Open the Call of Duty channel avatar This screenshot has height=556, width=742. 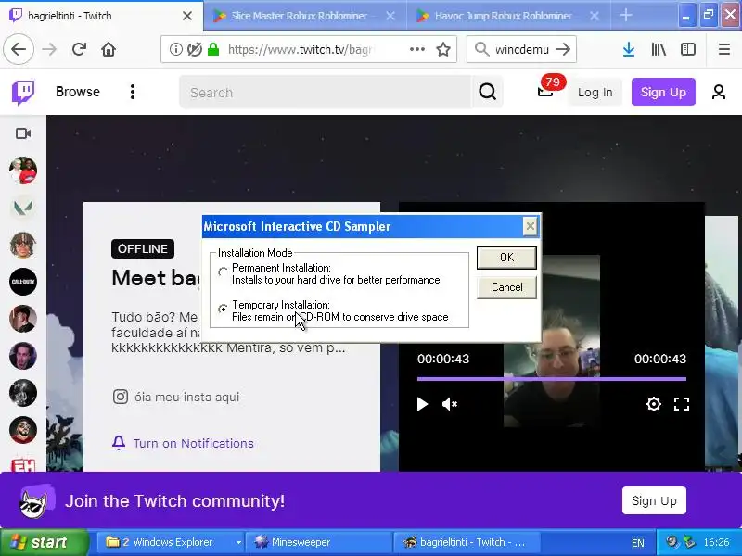click(x=22, y=282)
